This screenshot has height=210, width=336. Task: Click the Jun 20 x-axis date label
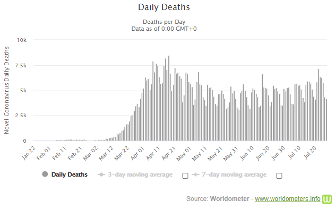[x=263, y=153]
